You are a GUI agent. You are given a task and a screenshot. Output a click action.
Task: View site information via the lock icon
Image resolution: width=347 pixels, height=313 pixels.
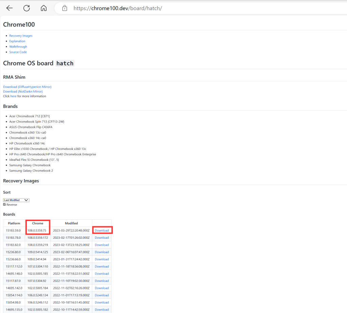click(x=65, y=8)
